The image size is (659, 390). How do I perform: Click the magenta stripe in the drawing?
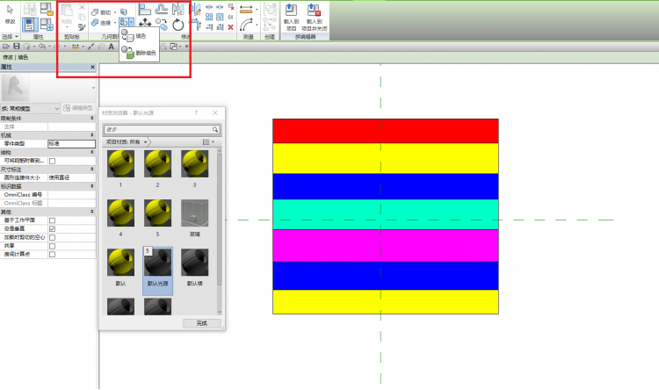pos(386,245)
